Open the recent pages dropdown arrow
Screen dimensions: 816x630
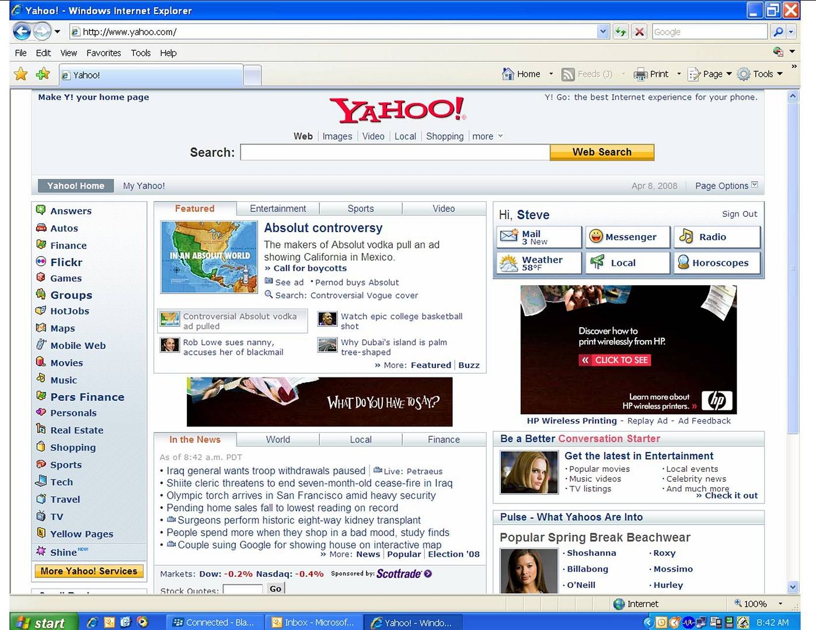pyautogui.click(x=57, y=32)
